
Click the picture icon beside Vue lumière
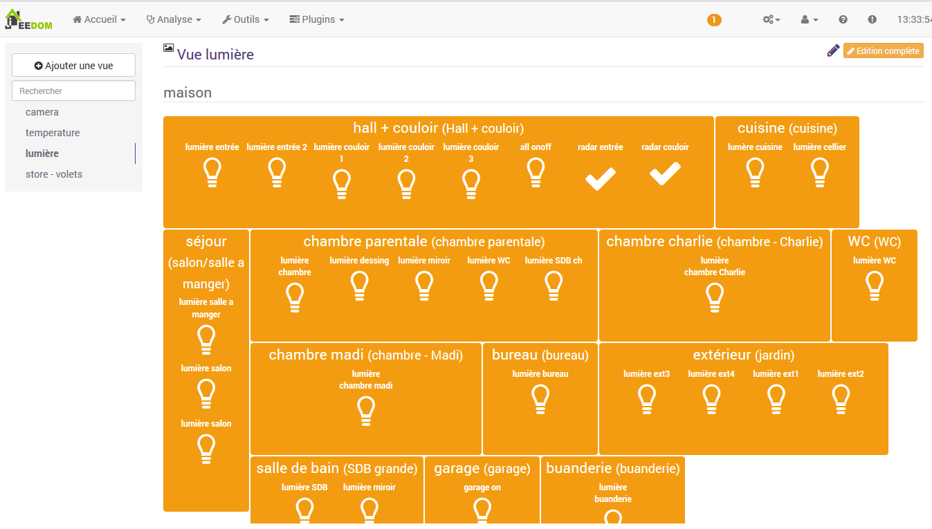click(168, 48)
